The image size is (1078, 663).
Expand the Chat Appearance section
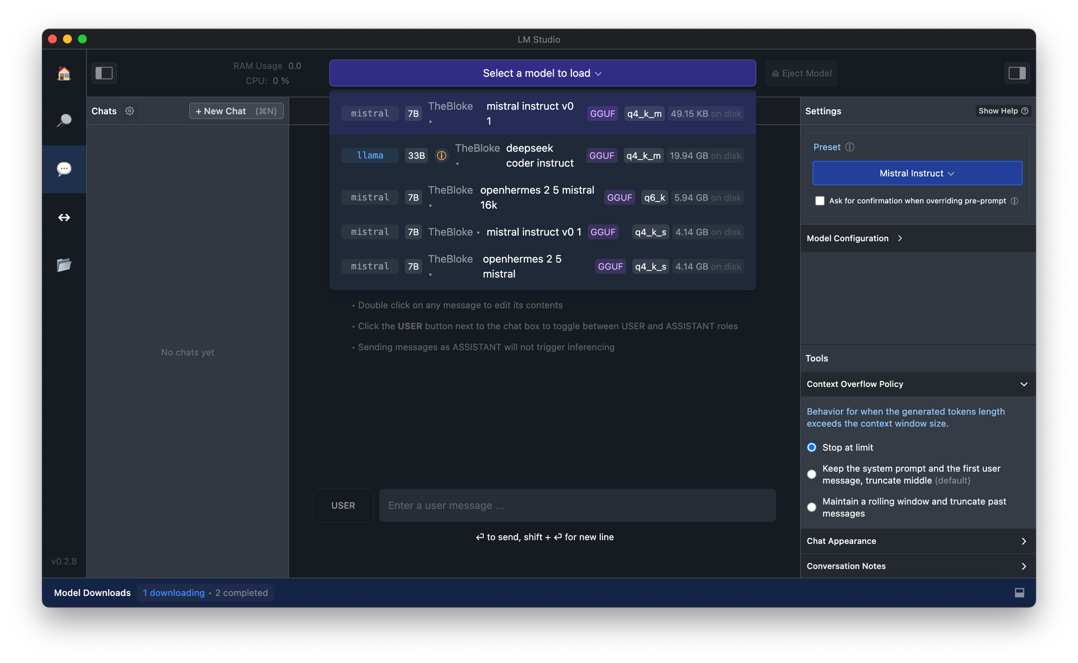[918, 541]
